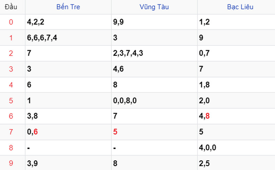The height and width of the screenshot is (170, 275).
Task: Open the Bạc Liêu column header link
Action: pos(240,7)
